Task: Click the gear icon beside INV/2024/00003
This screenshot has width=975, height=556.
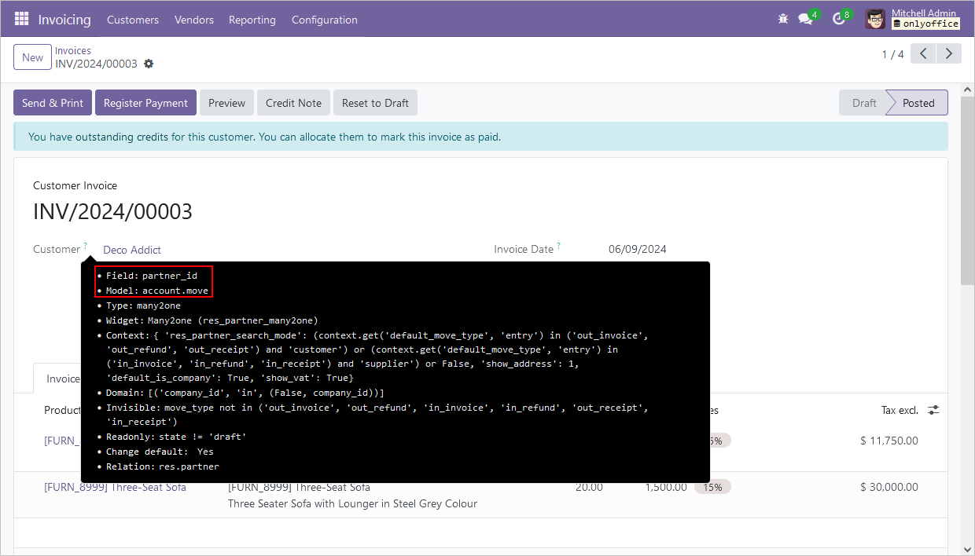Action: [149, 64]
